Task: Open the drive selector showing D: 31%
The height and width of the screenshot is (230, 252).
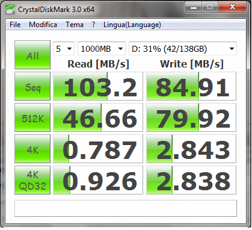Action: pyautogui.click(x=183, y=49)
